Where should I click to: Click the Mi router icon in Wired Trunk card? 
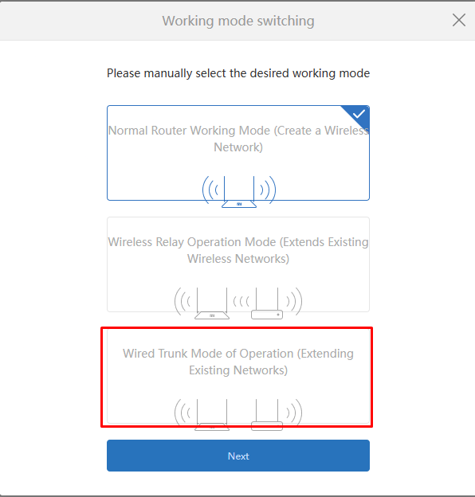(x=212, y=415)
